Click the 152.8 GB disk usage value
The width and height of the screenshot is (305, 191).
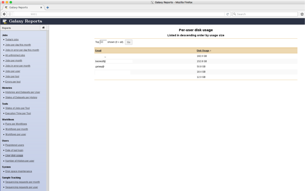(202, 61)
